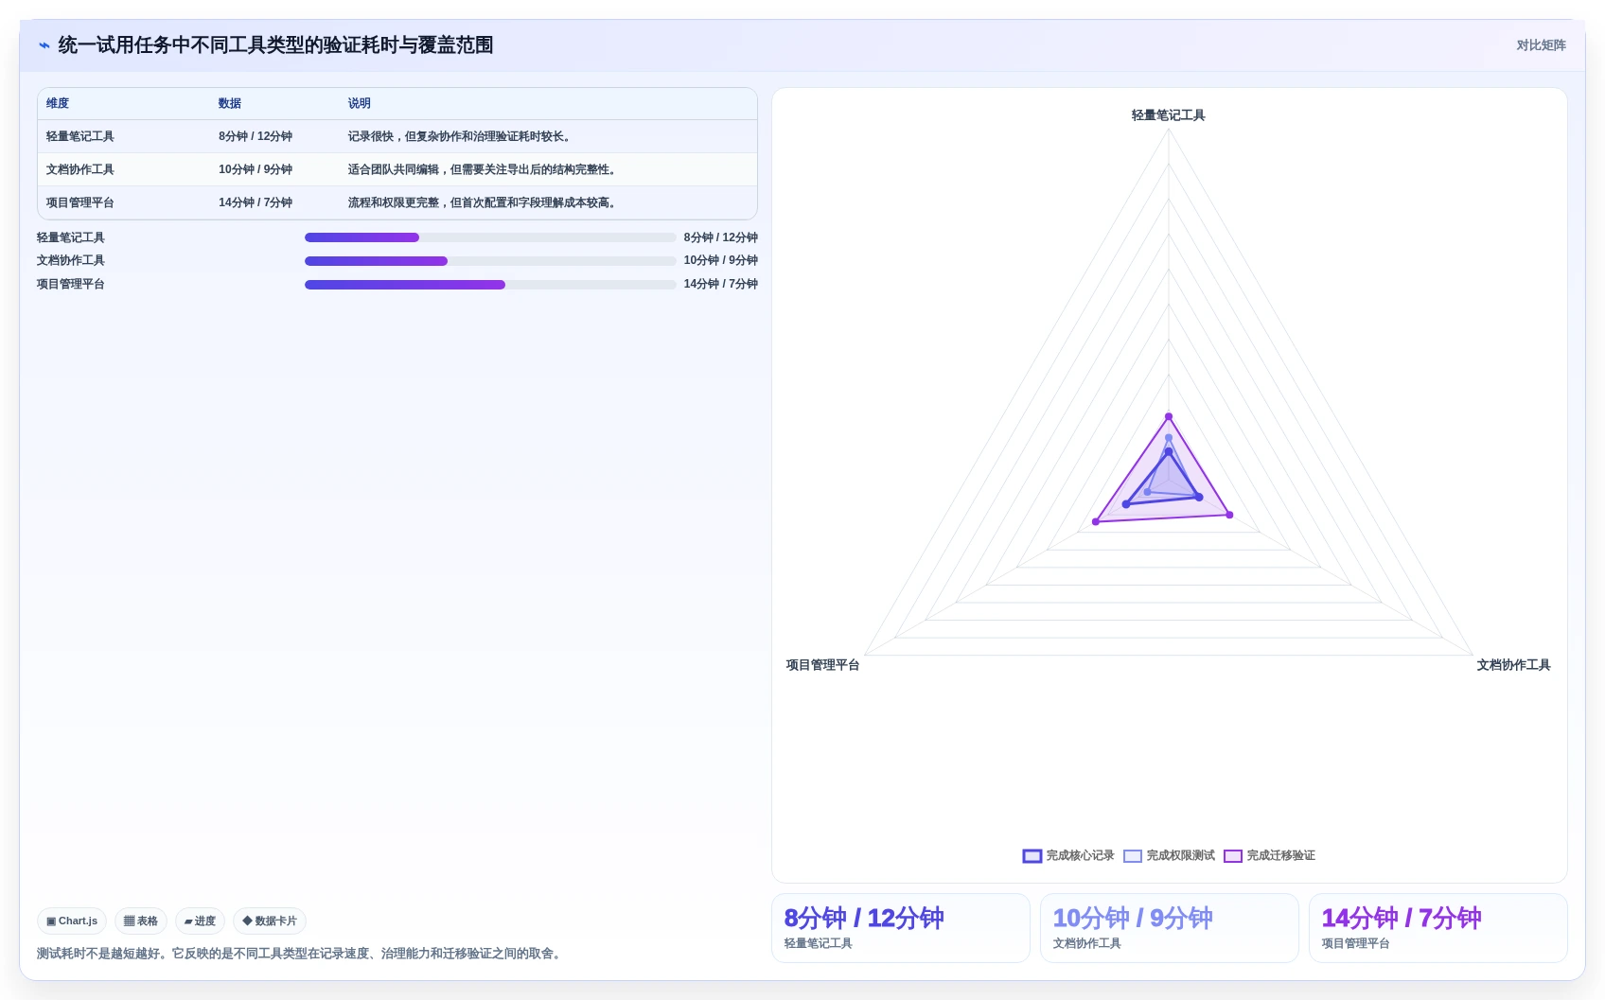Screen dimensions: 1605x1000
Task: Click the description starting 记录很快
Action: pyautogui.click(x=461, y=136)
